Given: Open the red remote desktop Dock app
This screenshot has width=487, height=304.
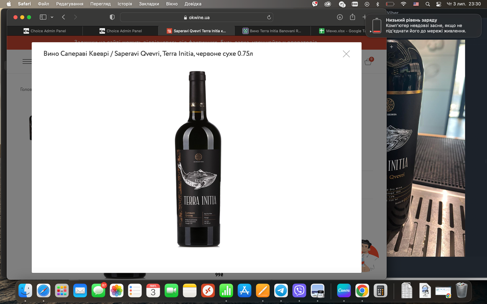Looking at the screenshot, I should tap(208, 291).
